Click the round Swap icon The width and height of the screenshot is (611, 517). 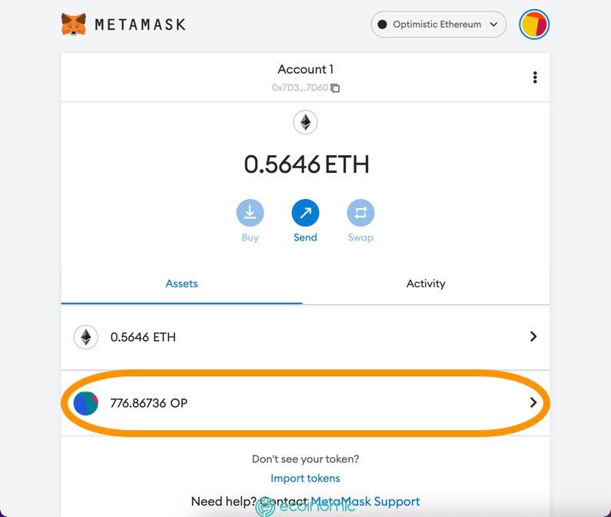coord(360,213)
